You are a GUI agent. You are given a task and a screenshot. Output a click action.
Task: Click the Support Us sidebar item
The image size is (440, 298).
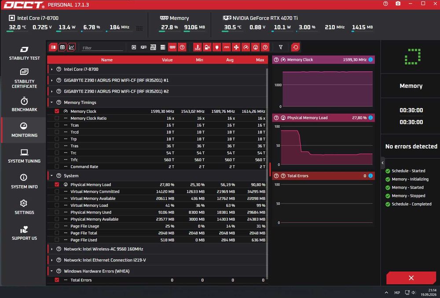point(24,233)
